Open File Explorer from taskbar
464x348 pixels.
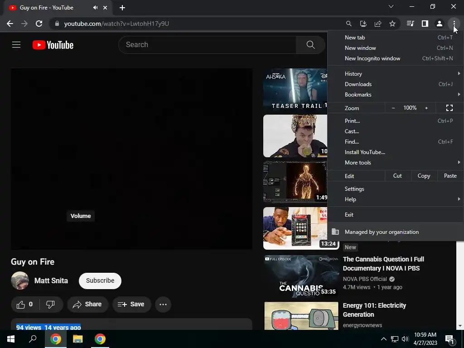78,339
